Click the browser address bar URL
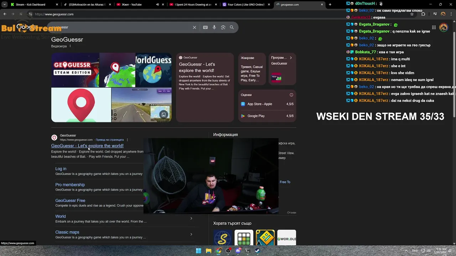Image resolution: width=456 pixels, height=256 pixels. click(54, 14)
